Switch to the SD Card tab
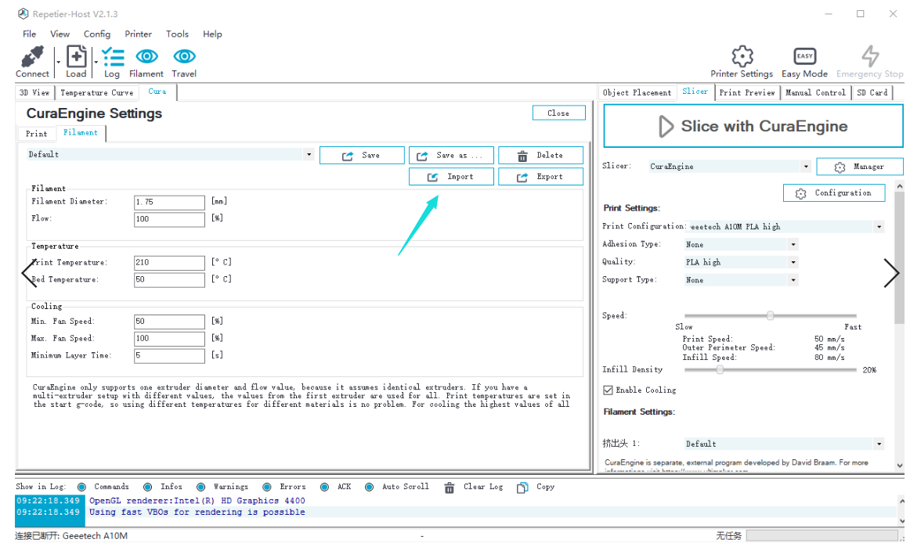Viewport: 910px width, 543px height. pyautogui.click(x=872, y=93)
